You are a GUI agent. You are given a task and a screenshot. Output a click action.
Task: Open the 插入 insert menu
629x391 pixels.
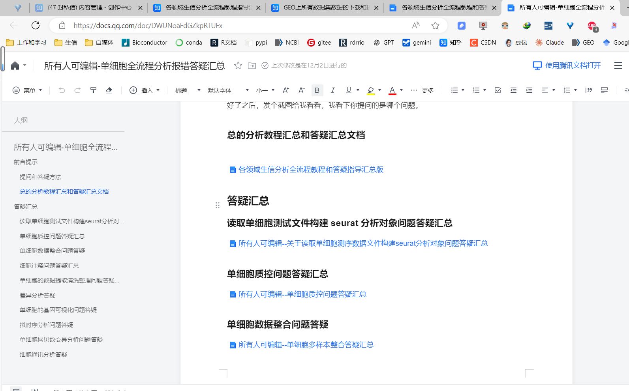click(x=145, y=90)
